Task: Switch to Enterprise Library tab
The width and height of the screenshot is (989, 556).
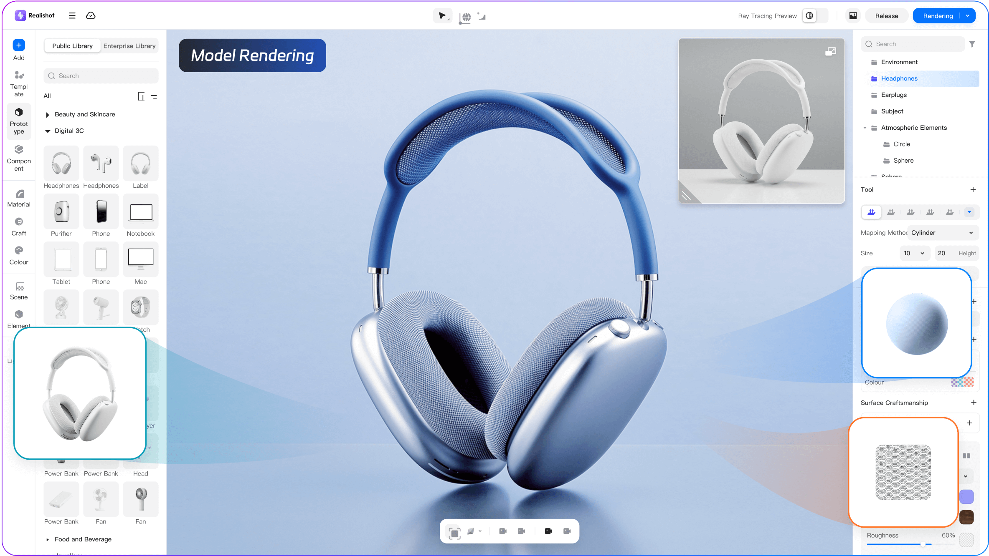Action: 129,46
